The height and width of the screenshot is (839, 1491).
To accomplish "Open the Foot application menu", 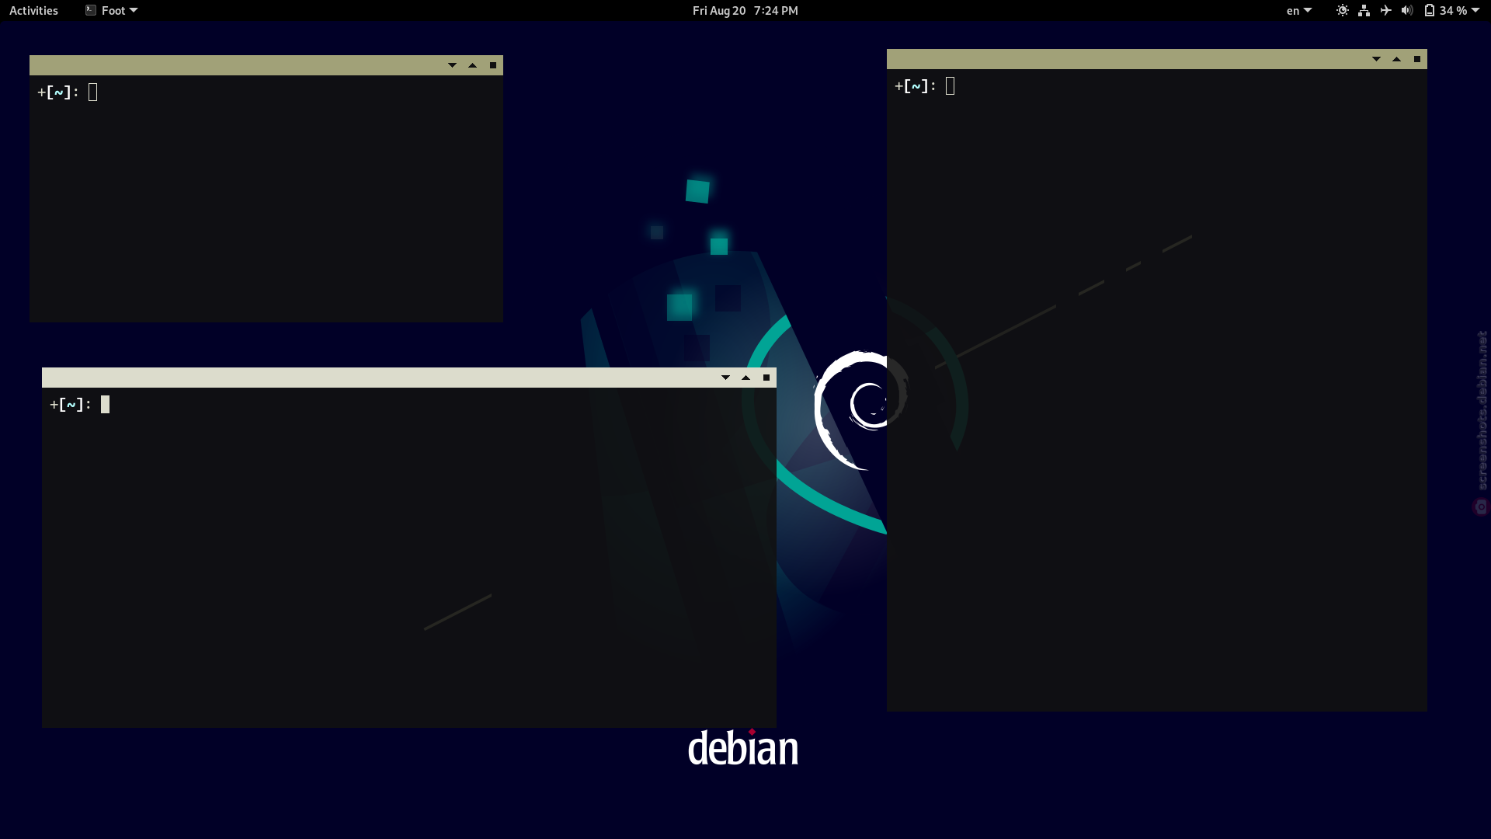I will (111, 10).
